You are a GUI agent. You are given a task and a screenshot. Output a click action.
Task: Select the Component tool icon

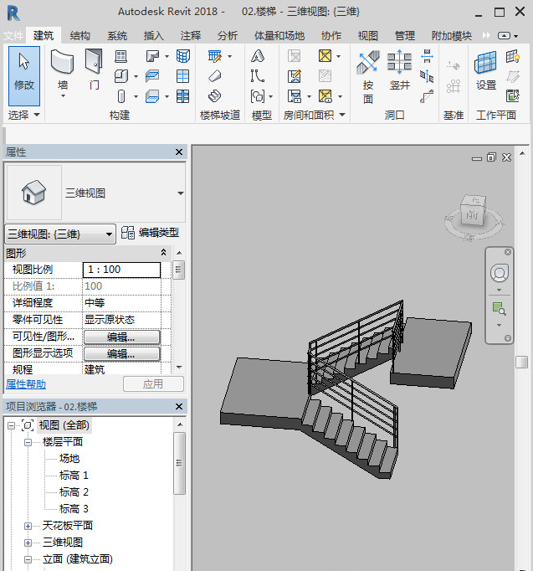point(121,76)
